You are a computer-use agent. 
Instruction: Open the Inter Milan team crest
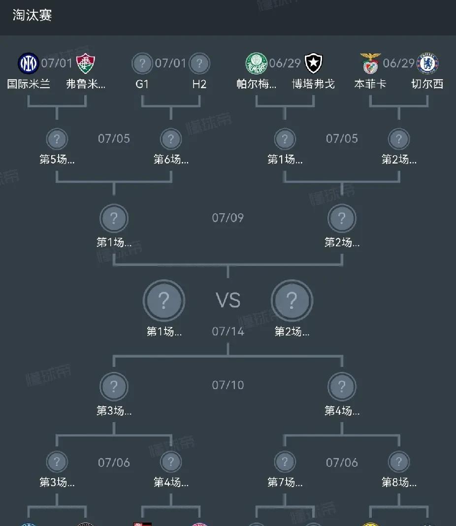pyautogui.click(x=28, y=64)
